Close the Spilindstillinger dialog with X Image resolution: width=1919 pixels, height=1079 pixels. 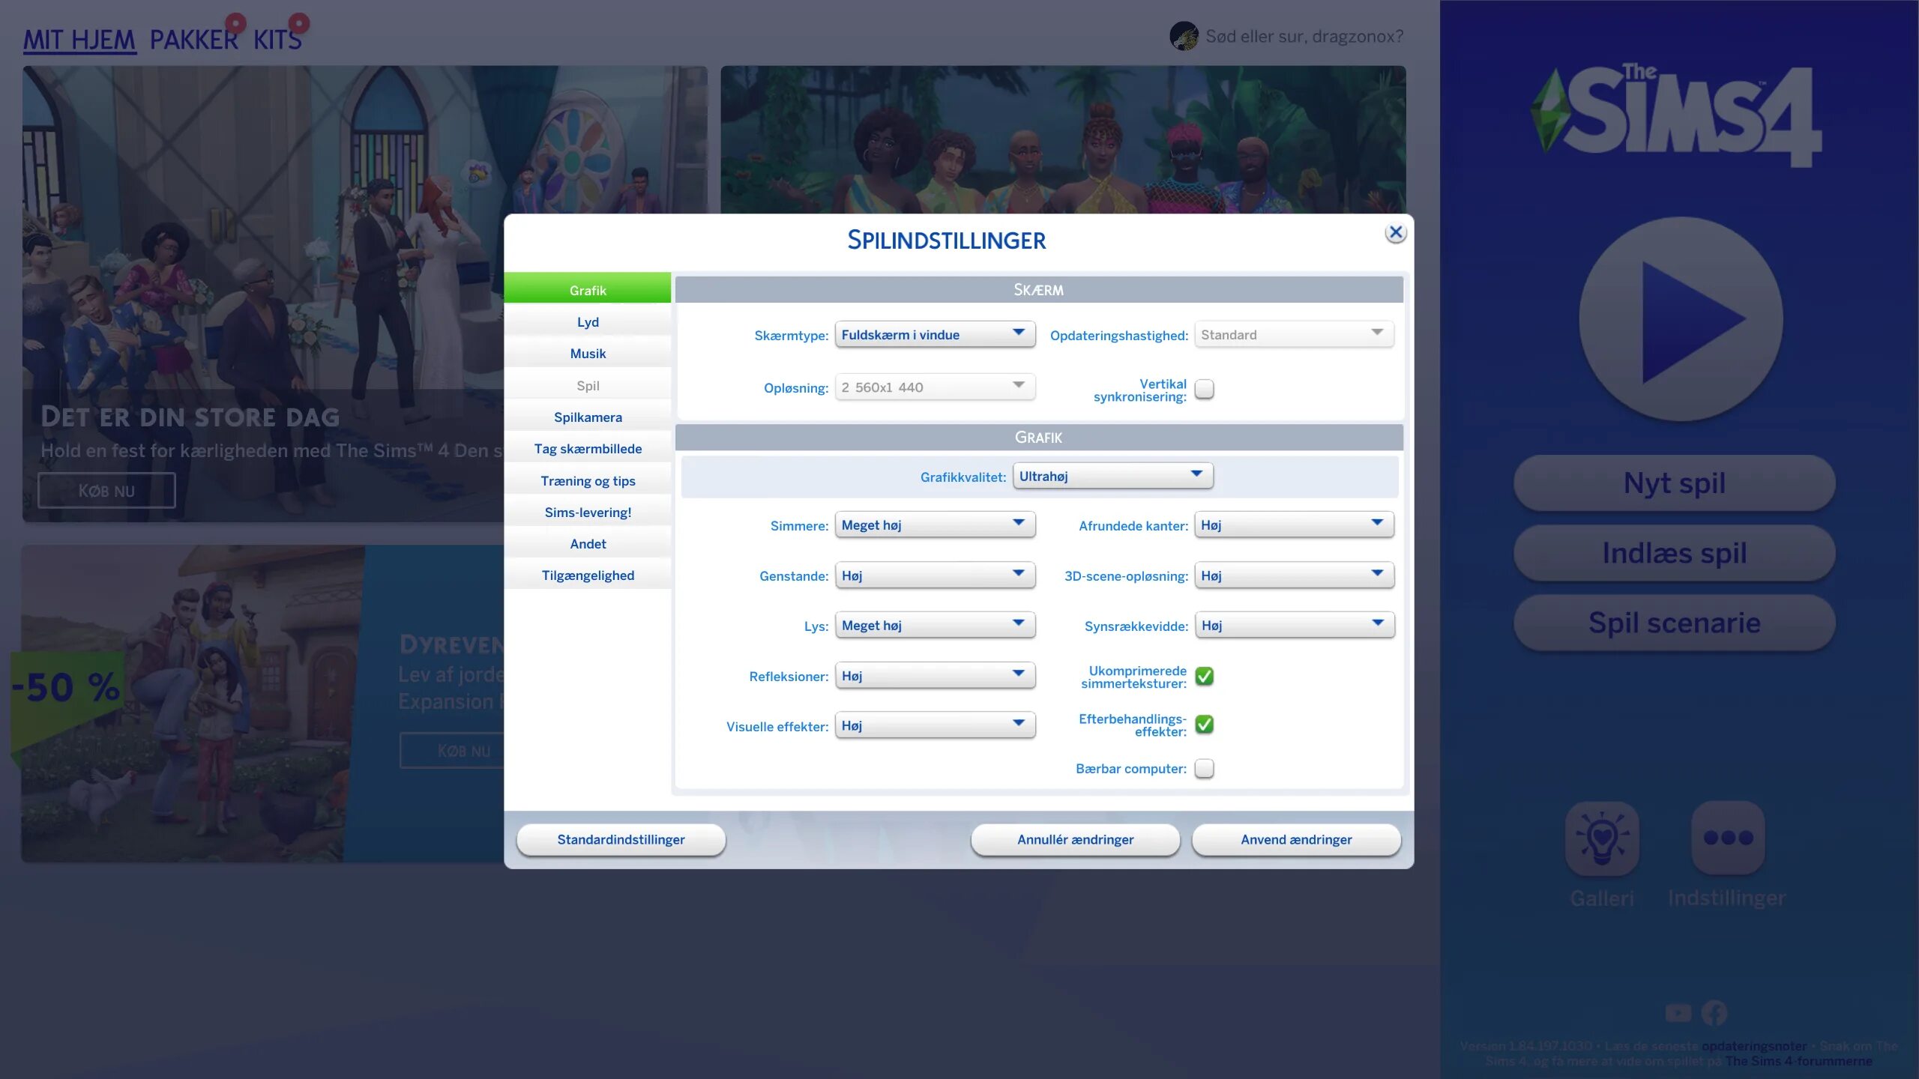pyautogui.click(x=1395, y=233)
